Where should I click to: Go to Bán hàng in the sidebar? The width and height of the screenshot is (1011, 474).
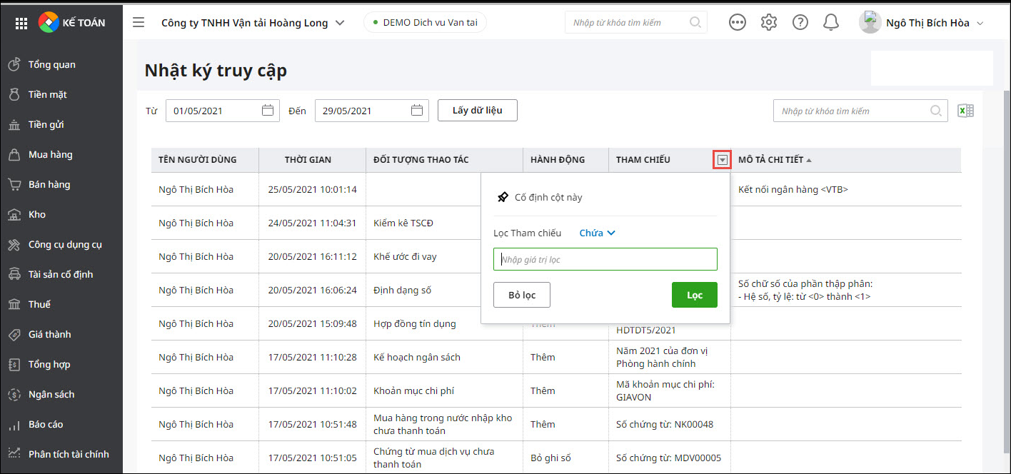click(49, 184)
